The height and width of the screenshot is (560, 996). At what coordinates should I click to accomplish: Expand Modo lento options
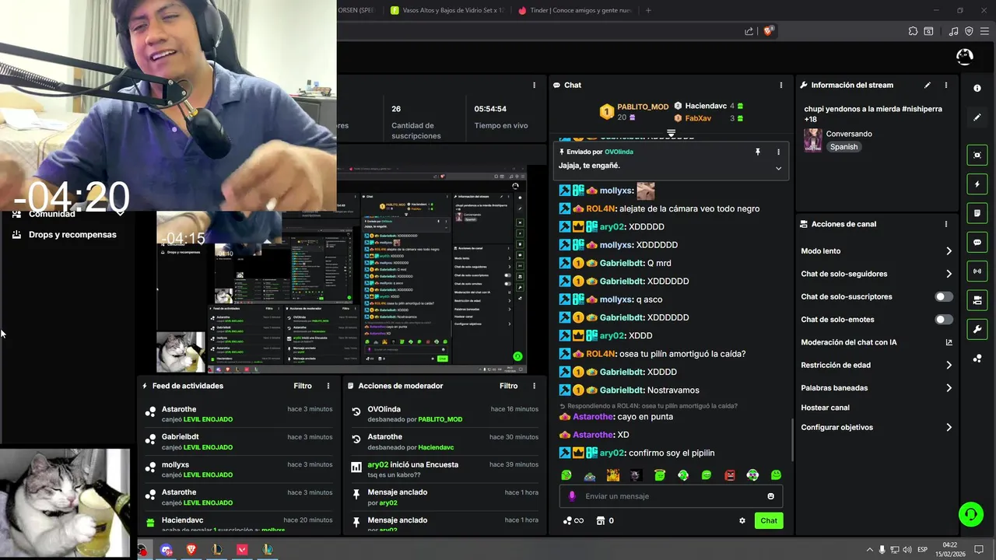949,251
